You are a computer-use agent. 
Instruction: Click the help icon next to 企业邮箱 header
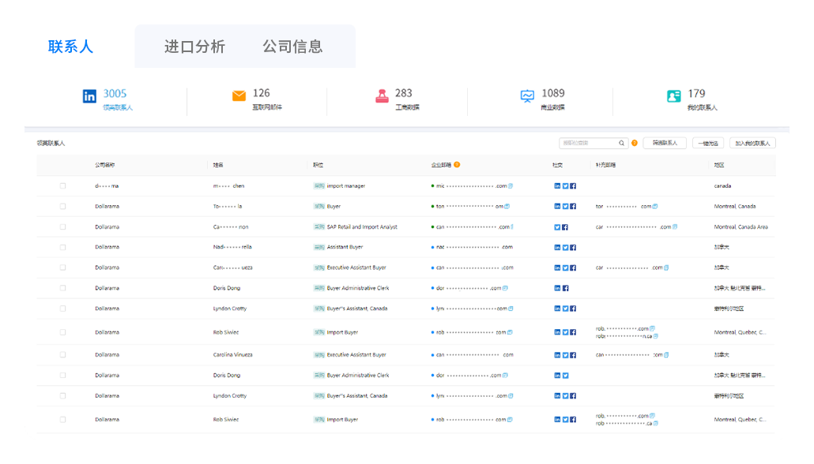457,165
